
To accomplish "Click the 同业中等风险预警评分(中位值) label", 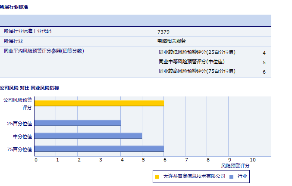I will (x=192, y=62).
